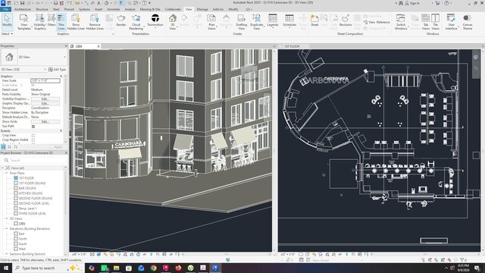The height and width of the screenshot is (273, 485).
Task: Click Edit for Show Grids
Action: (x=45, y=121)
